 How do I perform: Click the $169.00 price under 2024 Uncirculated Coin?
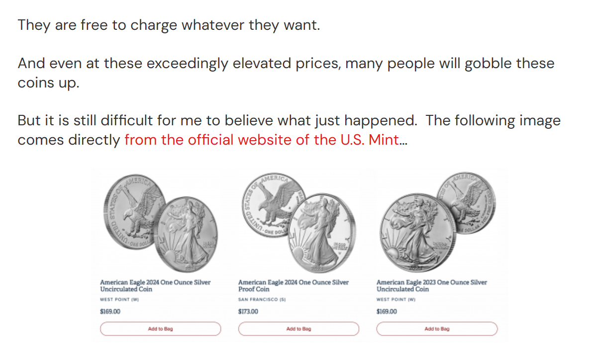[x=110, y=312]
